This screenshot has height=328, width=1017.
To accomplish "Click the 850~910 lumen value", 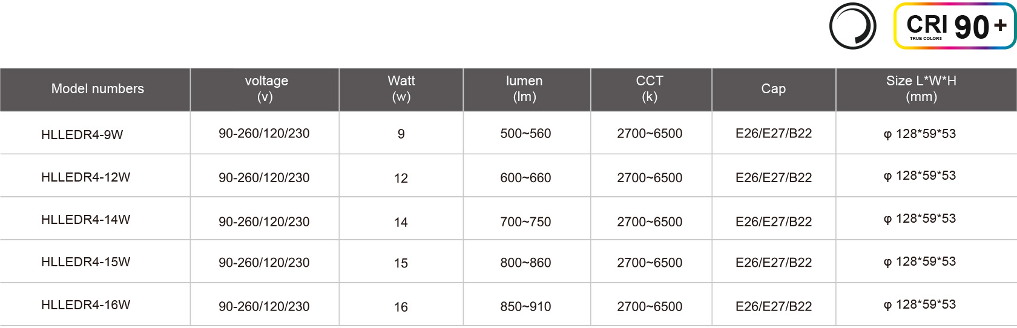I will [x=525, y=307].
